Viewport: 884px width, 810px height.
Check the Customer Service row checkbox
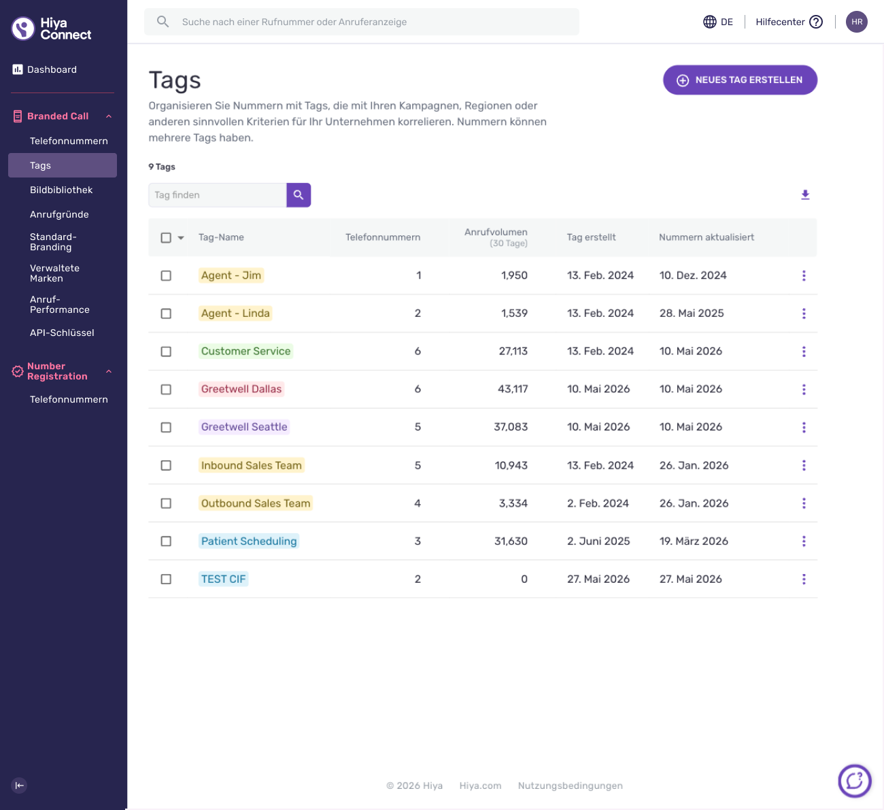click(x=166, y=352)
